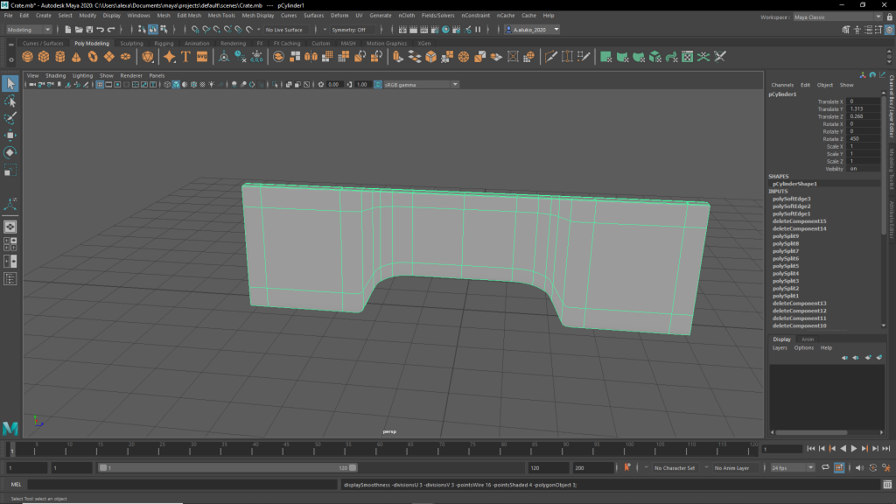Click the SVG import shelf icon

tap(202, 57)
